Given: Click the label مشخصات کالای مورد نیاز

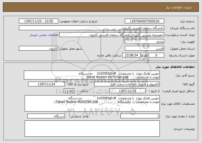Looking at the screenshot, I should [178, 104].
